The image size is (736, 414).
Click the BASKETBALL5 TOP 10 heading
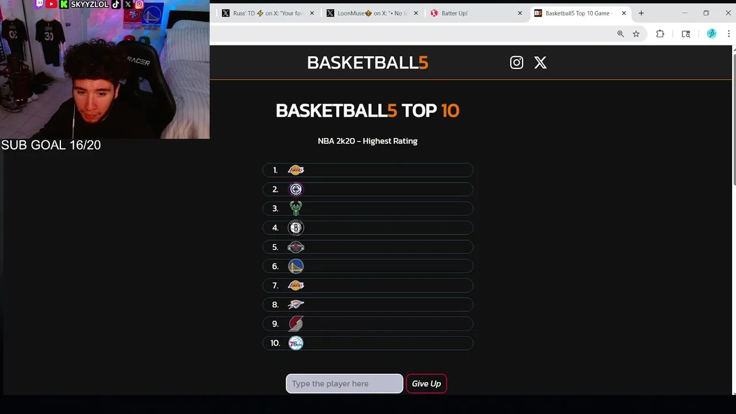367,110
